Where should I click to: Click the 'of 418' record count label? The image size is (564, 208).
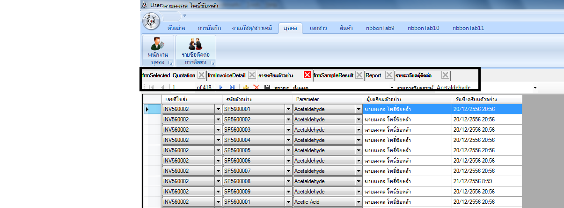click(x=204, y=88)
